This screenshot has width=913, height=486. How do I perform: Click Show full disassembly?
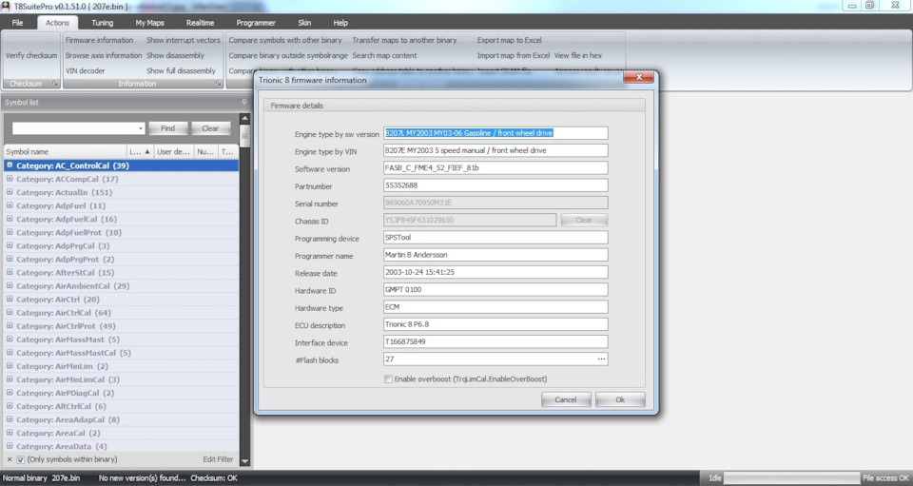coord(181,70)
